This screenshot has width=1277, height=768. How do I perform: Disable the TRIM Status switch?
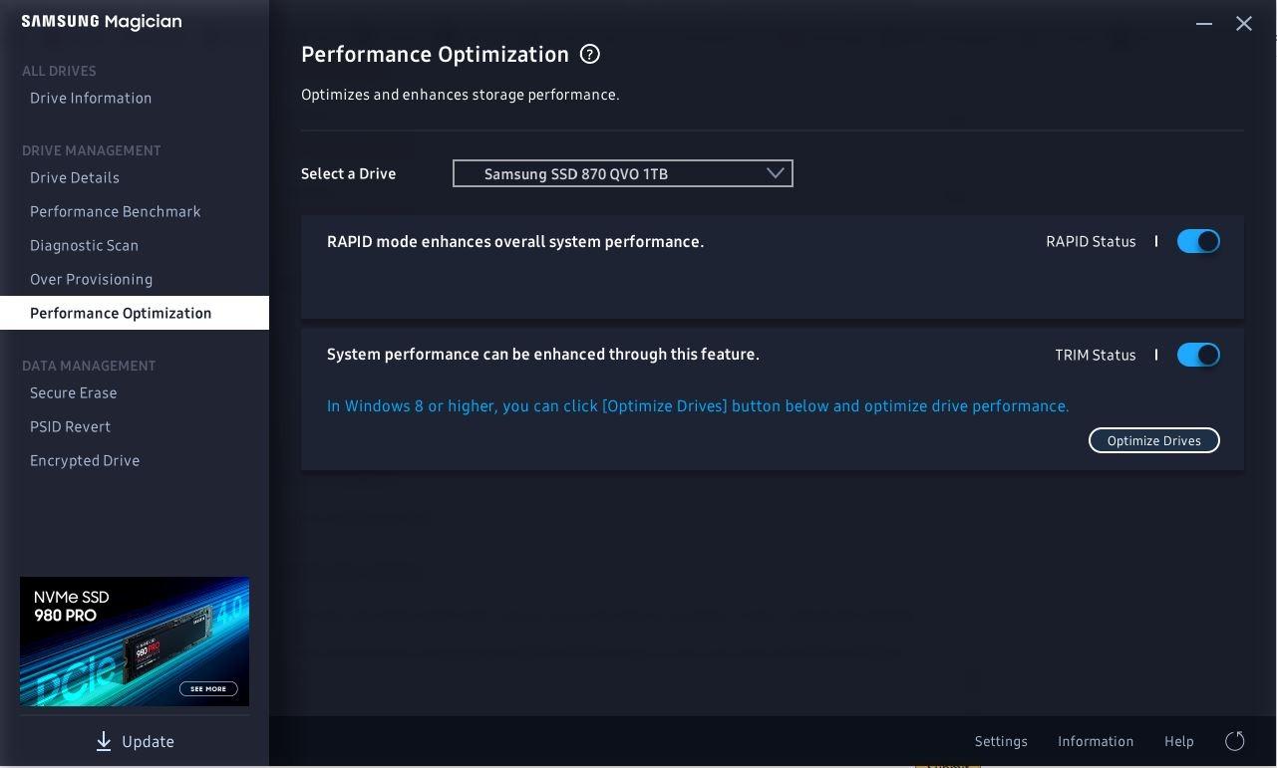tap(1198, 355)
